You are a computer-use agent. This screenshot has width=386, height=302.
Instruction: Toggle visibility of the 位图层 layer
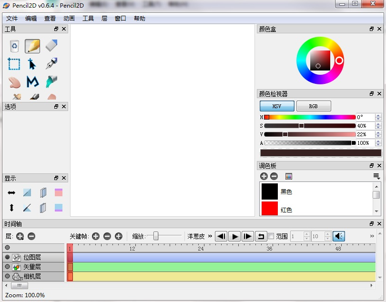click(8, 257)
